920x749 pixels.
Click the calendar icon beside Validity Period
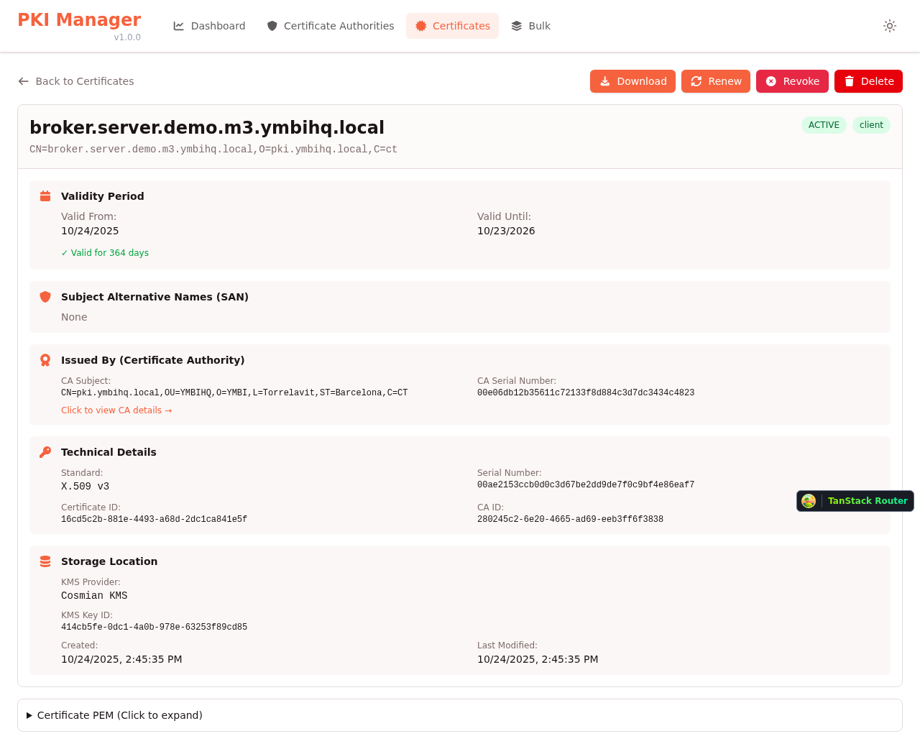click(45, 196)
